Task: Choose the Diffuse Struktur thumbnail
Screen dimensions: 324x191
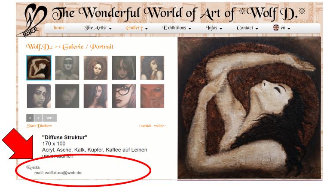Action: coord(39,68)
